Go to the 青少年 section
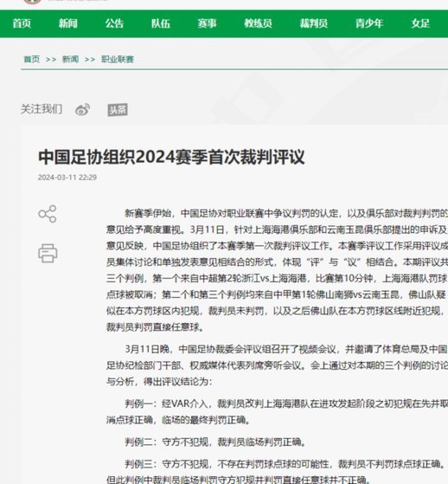The width and height of the screenshot is (448, 484). pyautogui.click(x=369, y=23)
